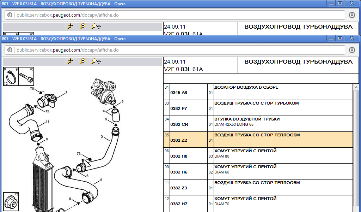Click zoom in magnifier in front window

click(x=70, y=61)
